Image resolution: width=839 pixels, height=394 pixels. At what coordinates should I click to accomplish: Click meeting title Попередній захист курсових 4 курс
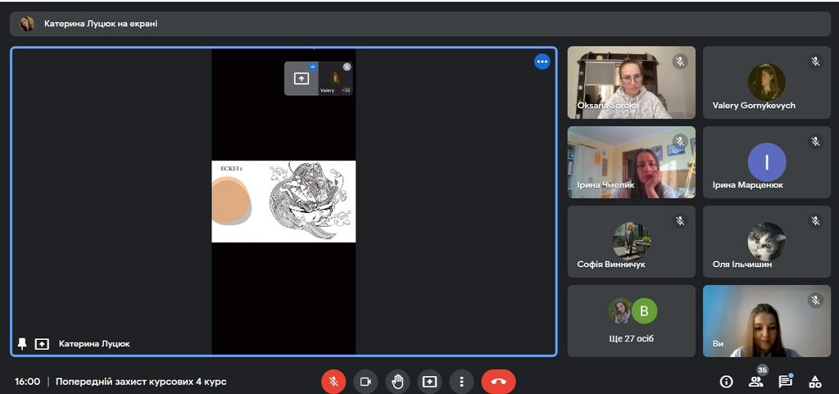click(141, 382)
